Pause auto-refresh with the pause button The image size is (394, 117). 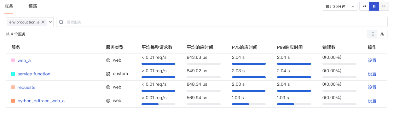(x=374, y=6)
